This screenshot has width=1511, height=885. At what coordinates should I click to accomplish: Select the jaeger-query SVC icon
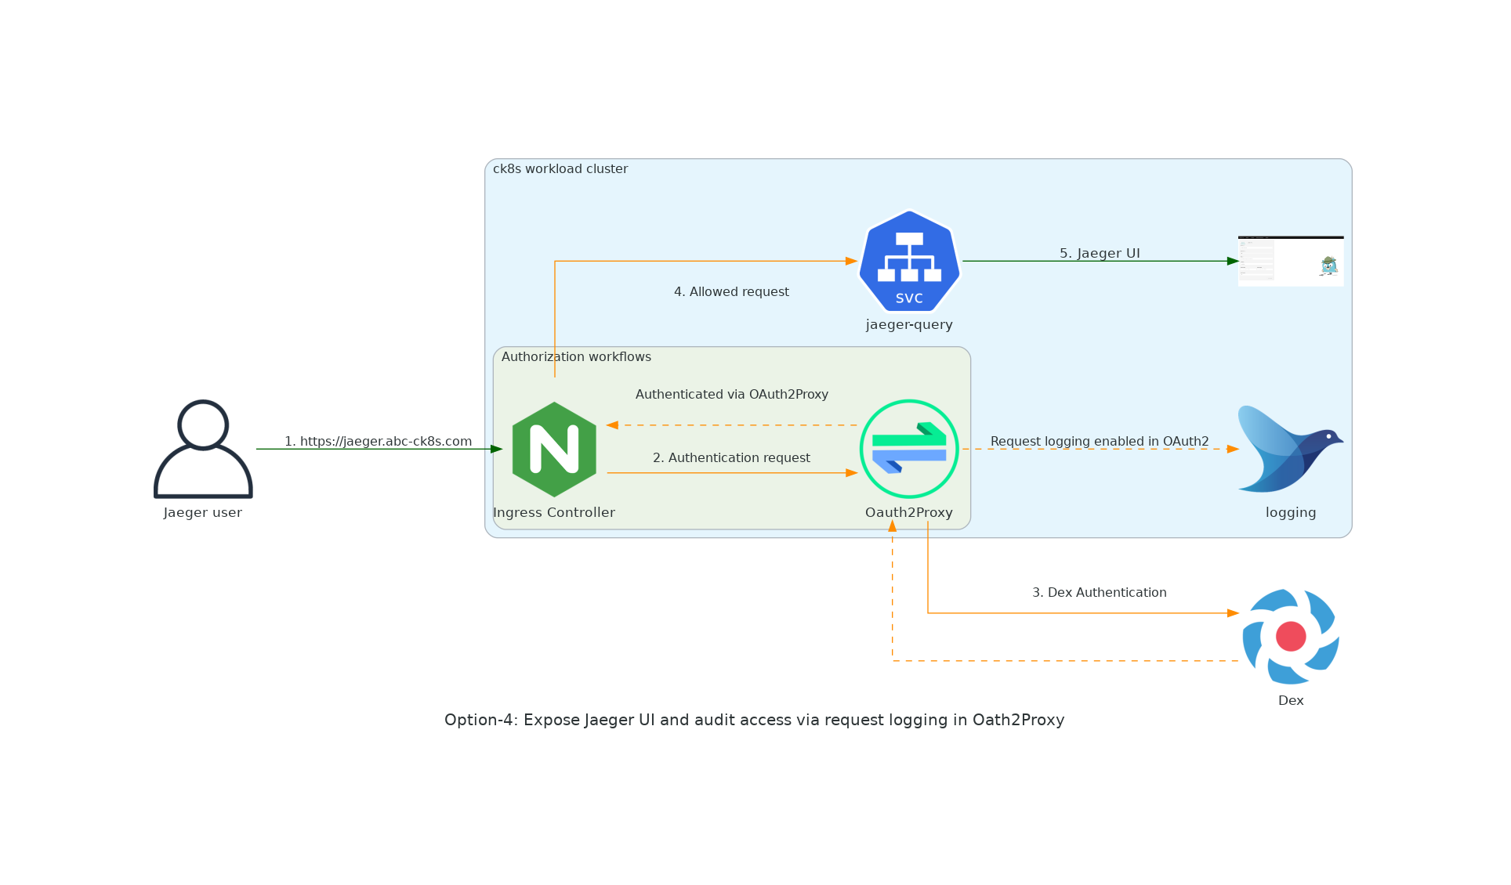click(909, 261)
